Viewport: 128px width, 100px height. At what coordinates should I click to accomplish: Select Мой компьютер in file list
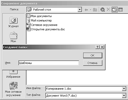click(x=39, y=20)
